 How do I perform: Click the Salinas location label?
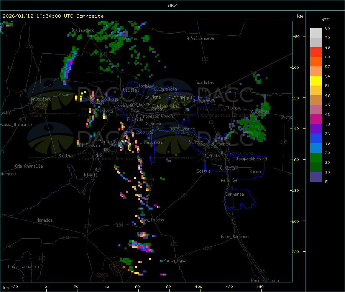pos(66,156)
